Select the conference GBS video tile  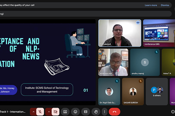159,33
